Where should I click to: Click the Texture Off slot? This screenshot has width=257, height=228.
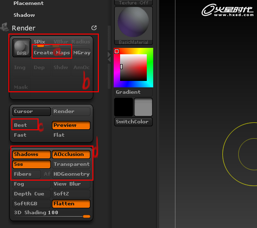pos(133,2)
